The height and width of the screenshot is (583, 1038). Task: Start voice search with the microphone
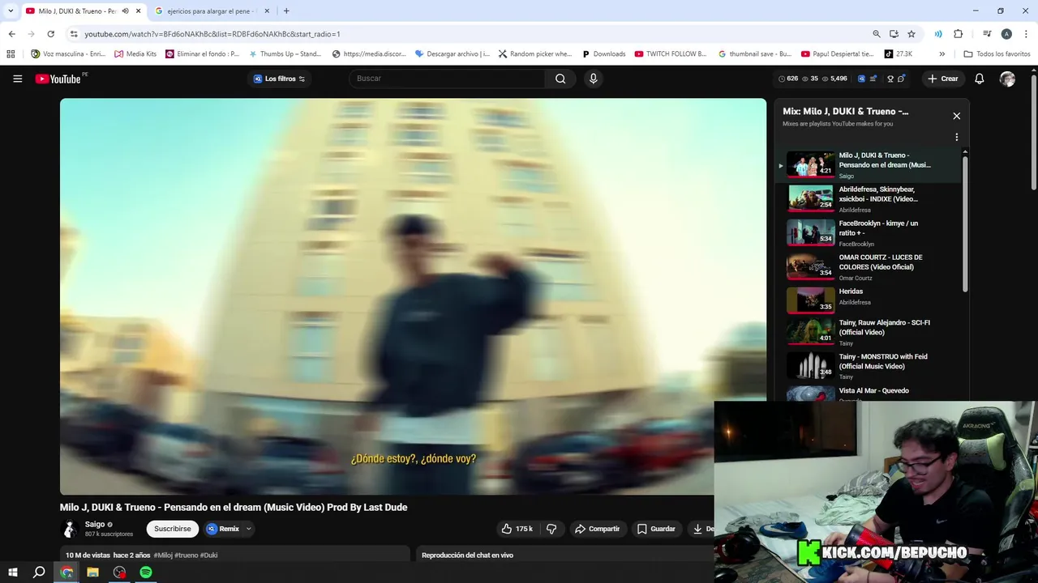[x=594, y=79]
